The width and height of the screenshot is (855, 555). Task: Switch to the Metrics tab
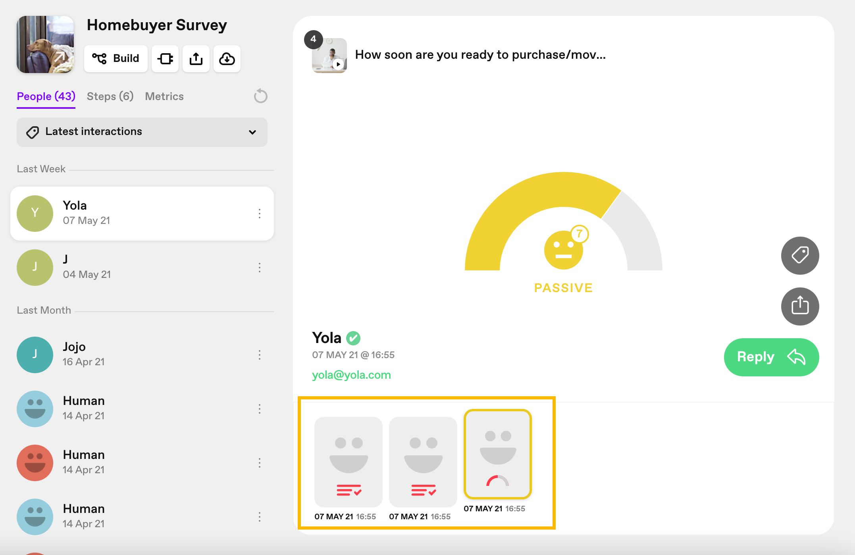pos(164,96)
